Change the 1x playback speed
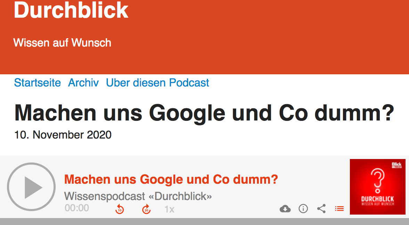The height and width of the screenshot is (225, 409). click(169, 209)
